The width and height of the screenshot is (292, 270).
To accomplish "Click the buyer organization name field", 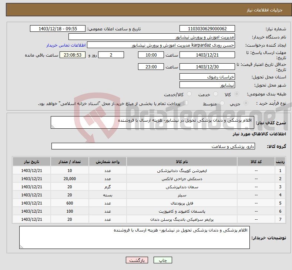I will (152, 37).
